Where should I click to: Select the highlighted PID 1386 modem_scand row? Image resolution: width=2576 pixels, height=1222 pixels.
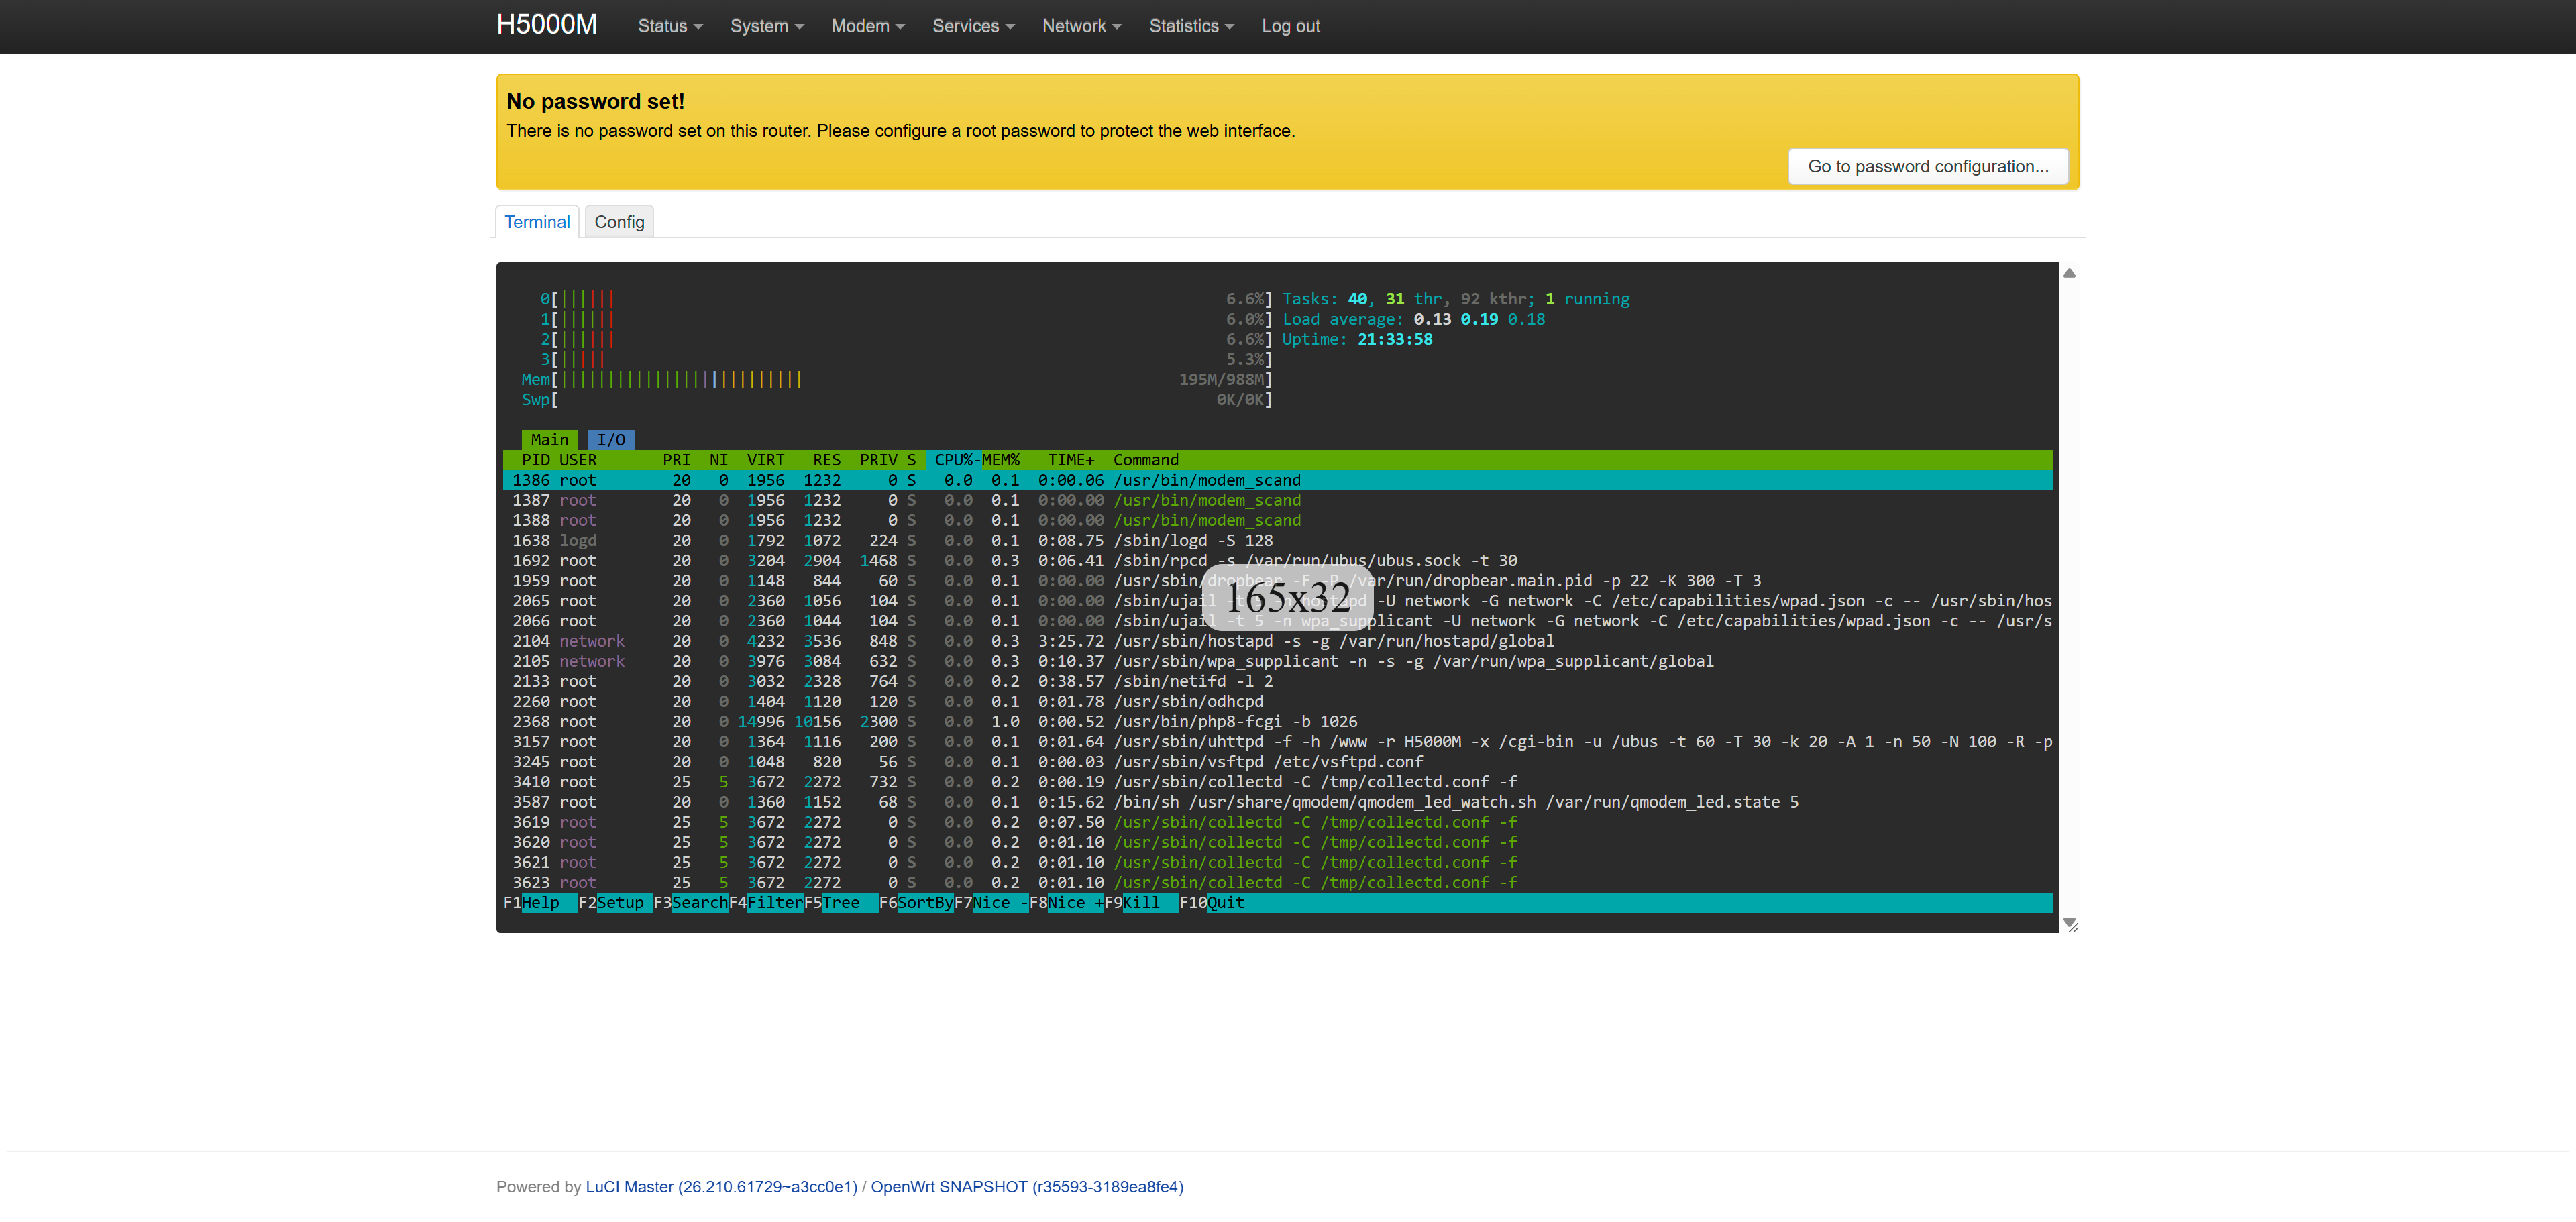[x=1277, y=480]
